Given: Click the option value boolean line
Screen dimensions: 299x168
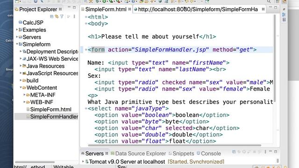Looking at the screenshot, I should (162, 115).
